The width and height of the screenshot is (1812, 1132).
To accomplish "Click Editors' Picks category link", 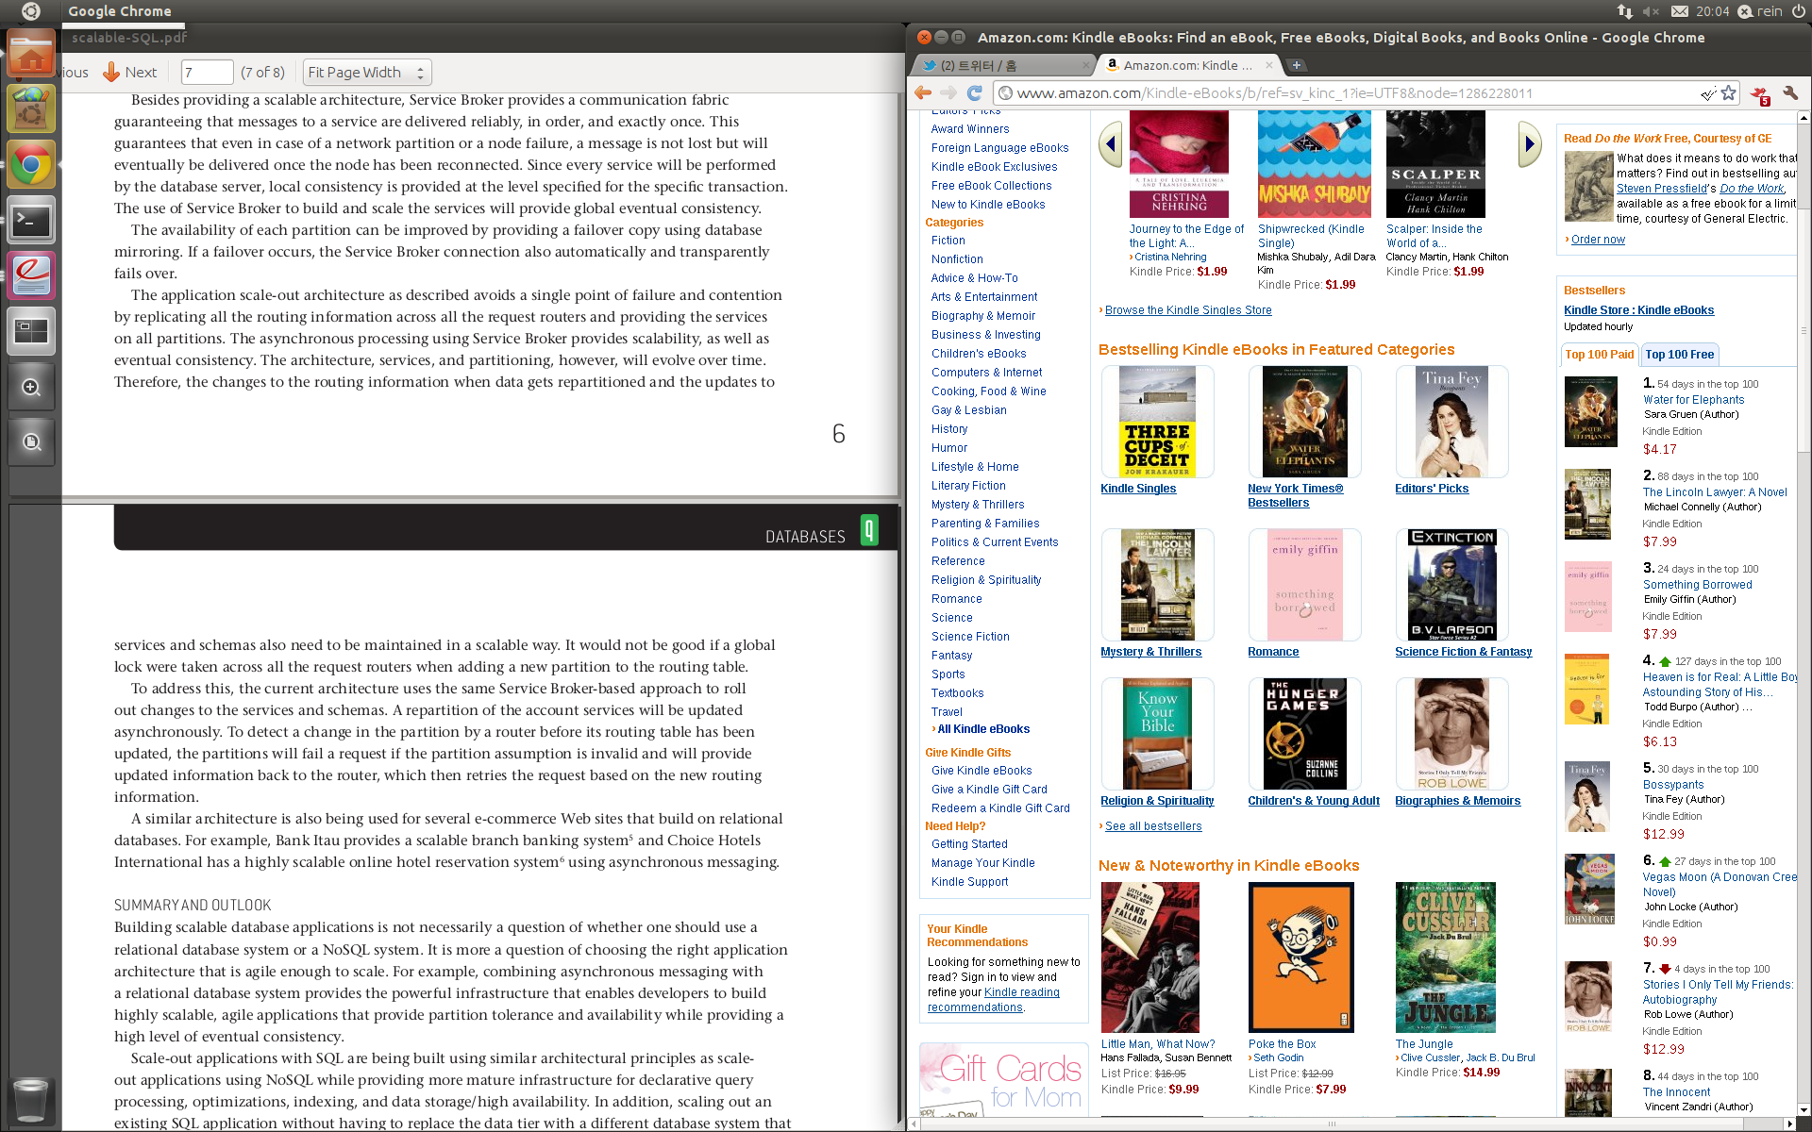I will (x=1432, y=489).
